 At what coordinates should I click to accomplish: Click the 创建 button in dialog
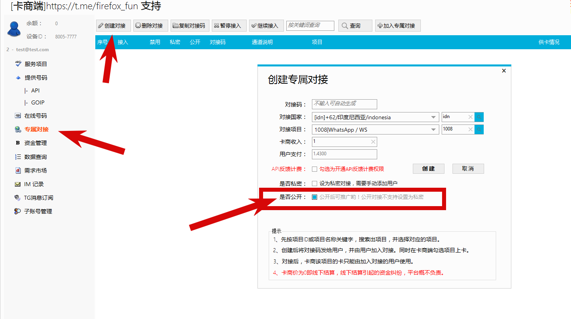(428, 169)
